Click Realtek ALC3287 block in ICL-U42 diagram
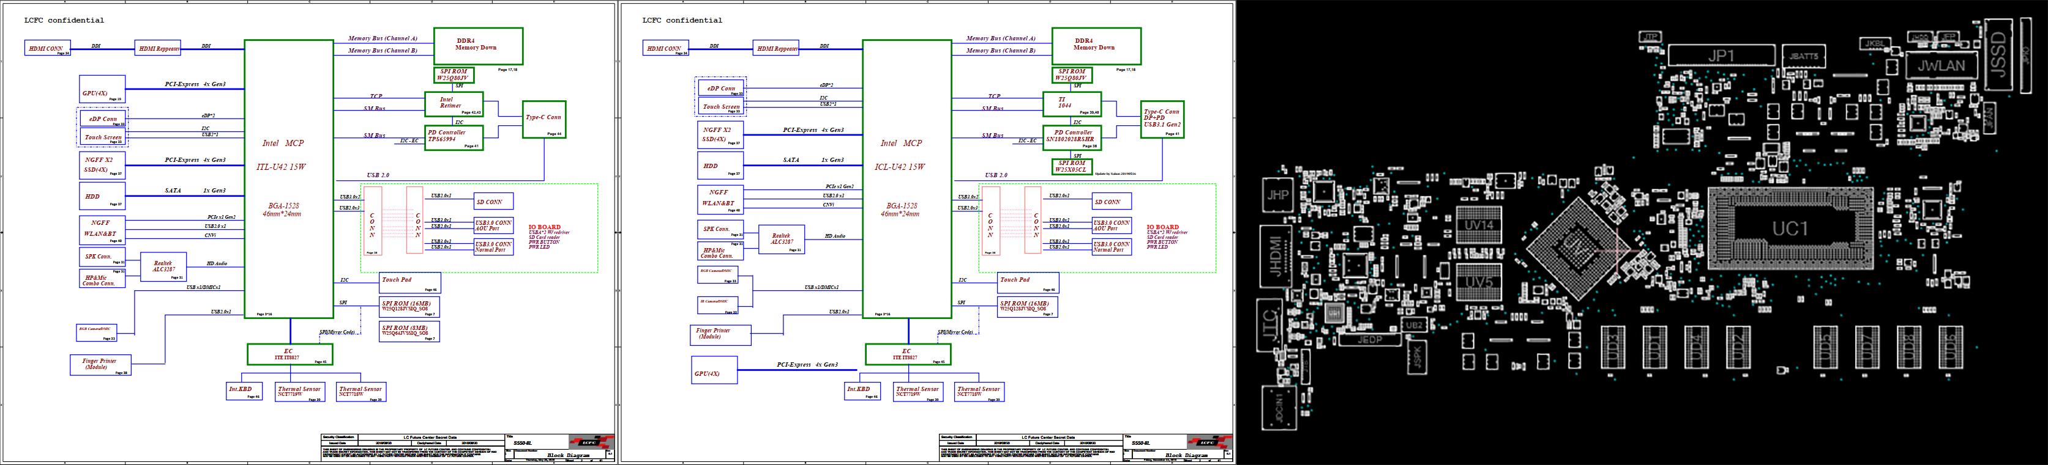The height and width of the screenshot is (465, 2048). [x=782, y=239]
